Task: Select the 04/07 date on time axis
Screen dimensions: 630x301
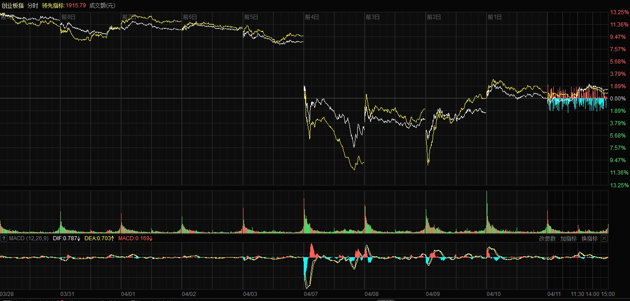Action: pos(311,294)
